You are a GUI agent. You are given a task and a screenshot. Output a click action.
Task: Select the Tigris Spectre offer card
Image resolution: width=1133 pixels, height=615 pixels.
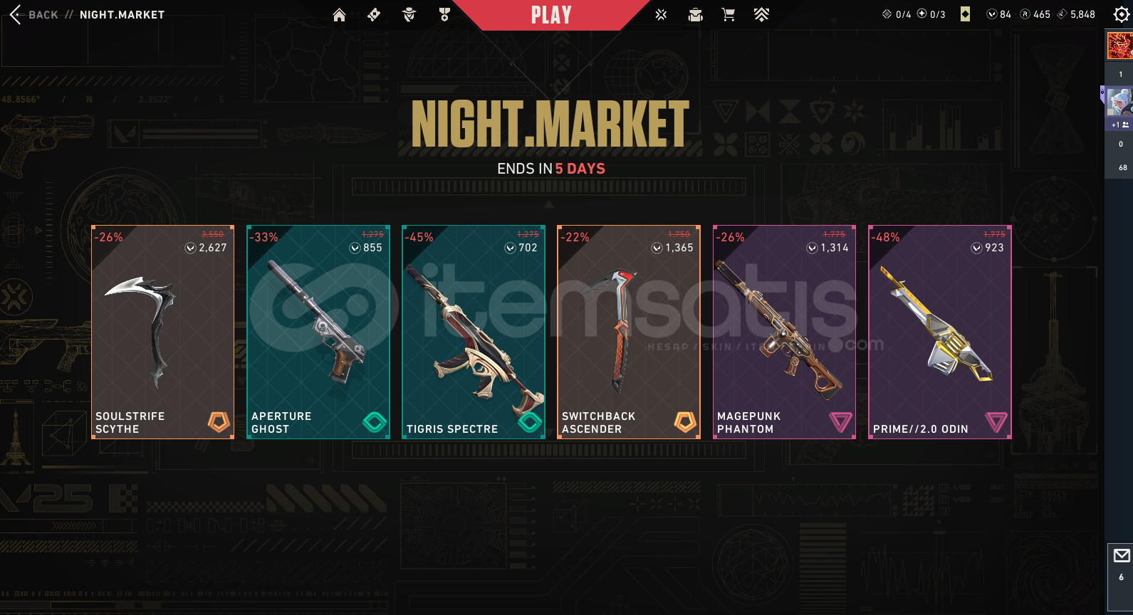coord(474,332)
